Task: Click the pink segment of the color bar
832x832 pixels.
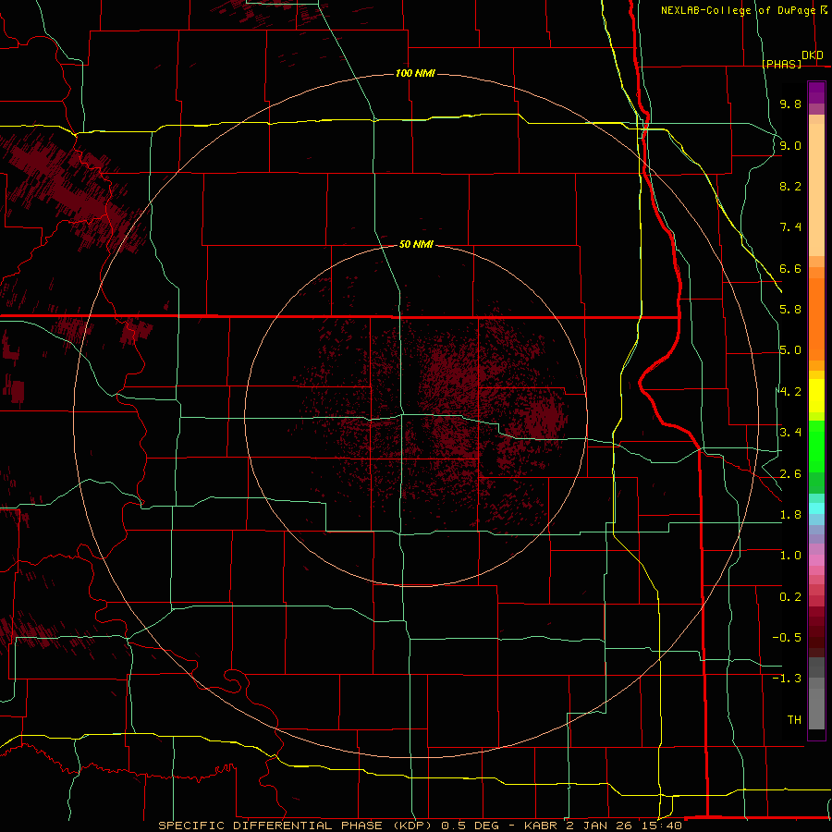Action: [x=816, y=560]
